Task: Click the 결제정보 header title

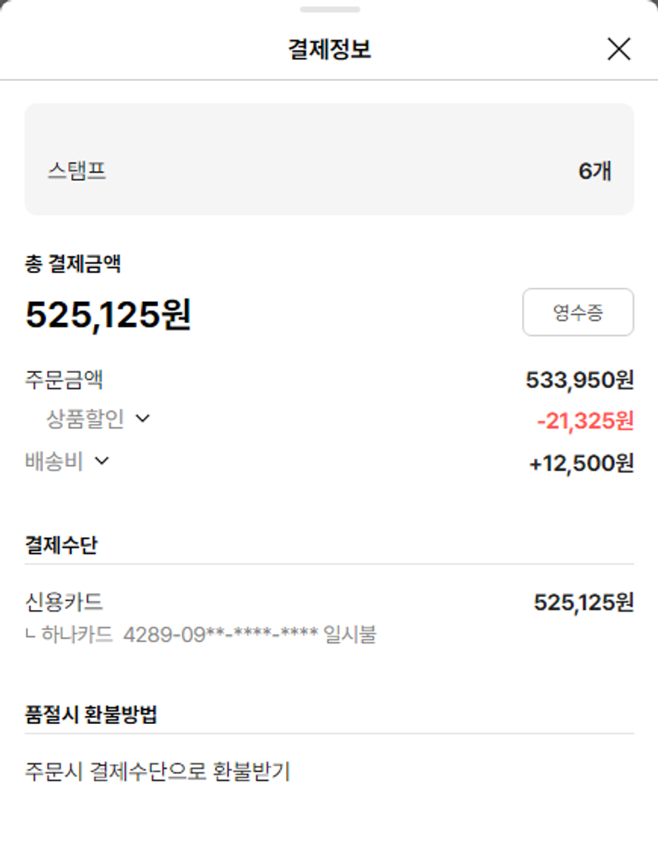Action: pyautogui.click(x=329, y=49)
